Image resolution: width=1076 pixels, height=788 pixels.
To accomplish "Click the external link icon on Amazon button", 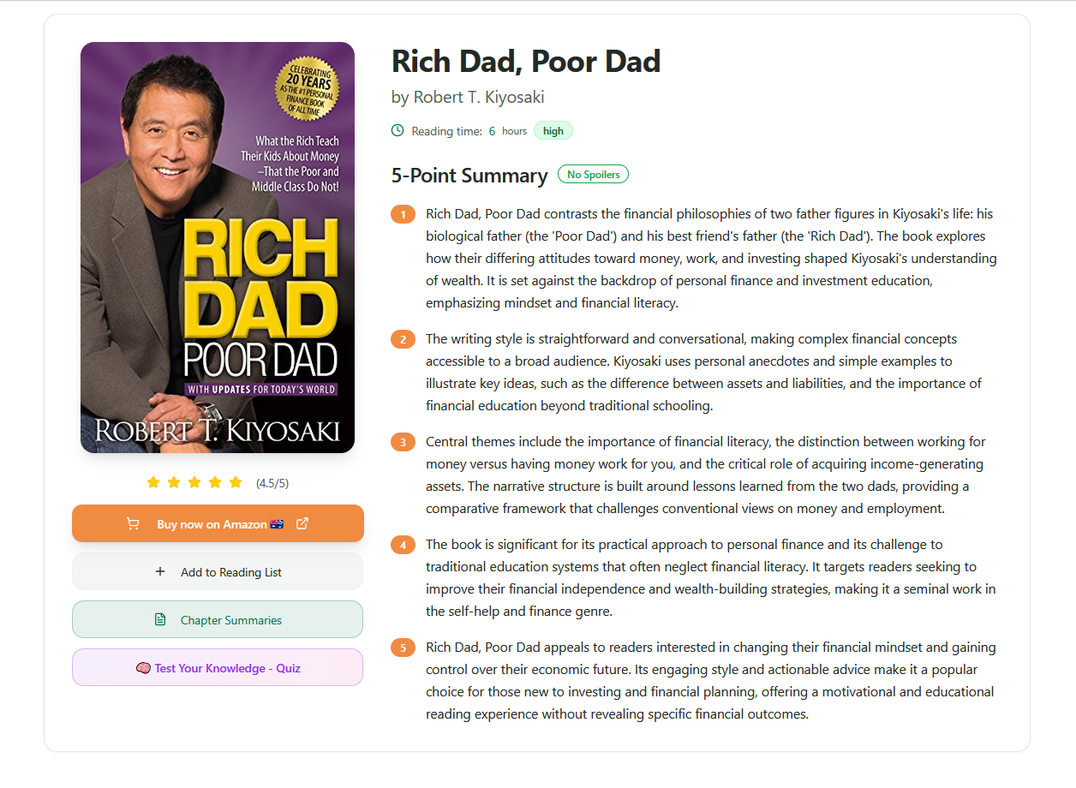I will (302, 523).
